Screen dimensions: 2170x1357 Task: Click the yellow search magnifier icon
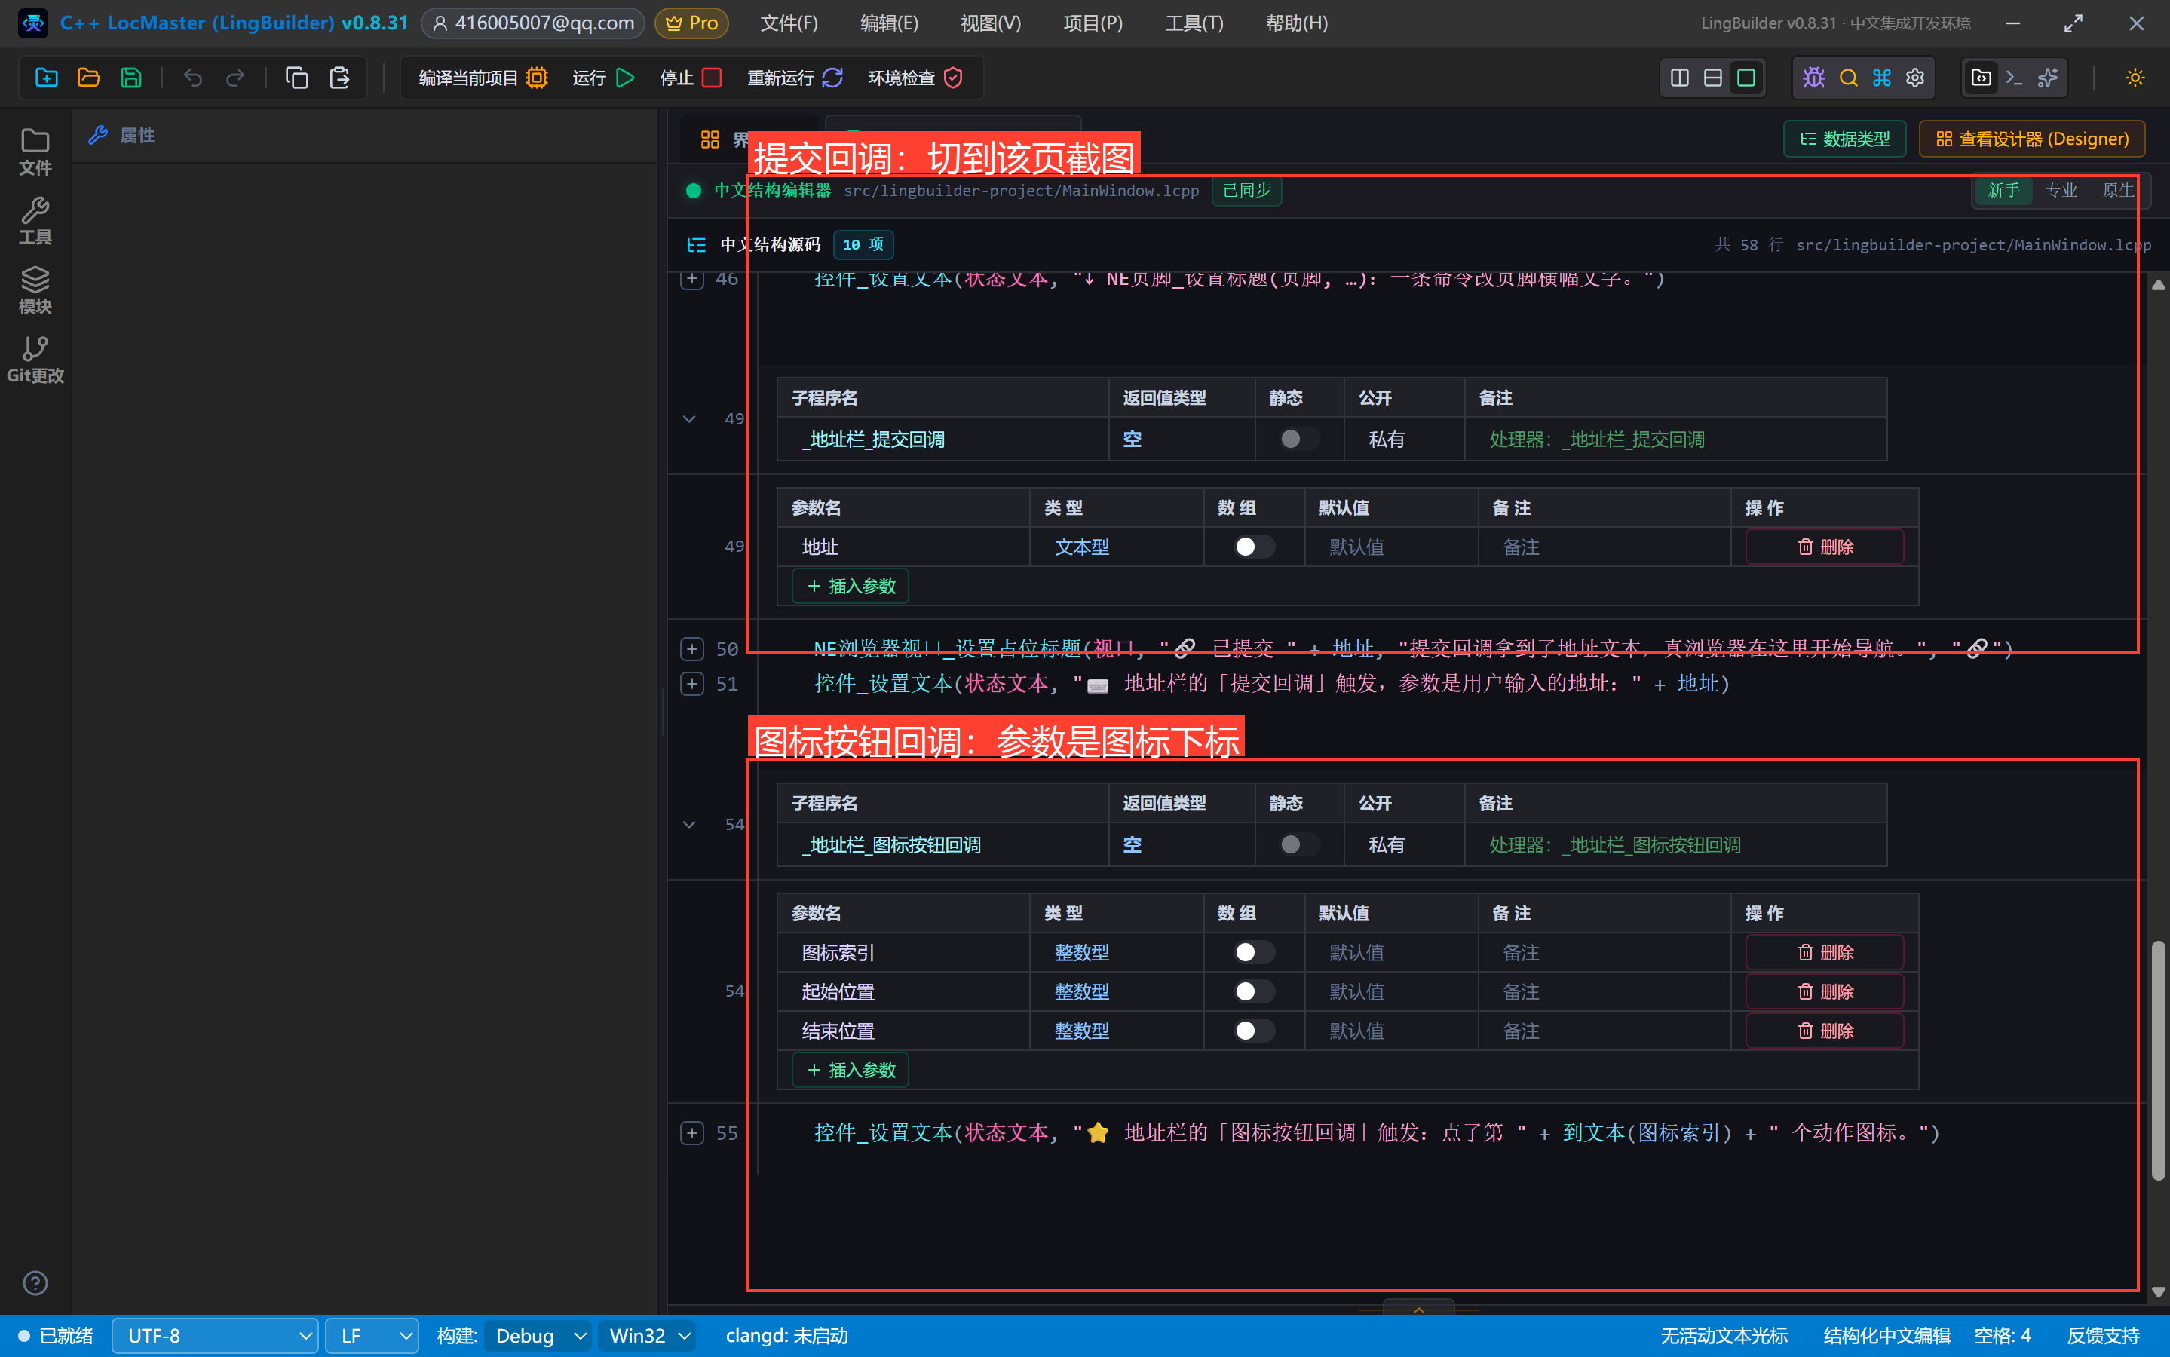click(1849, 78)
